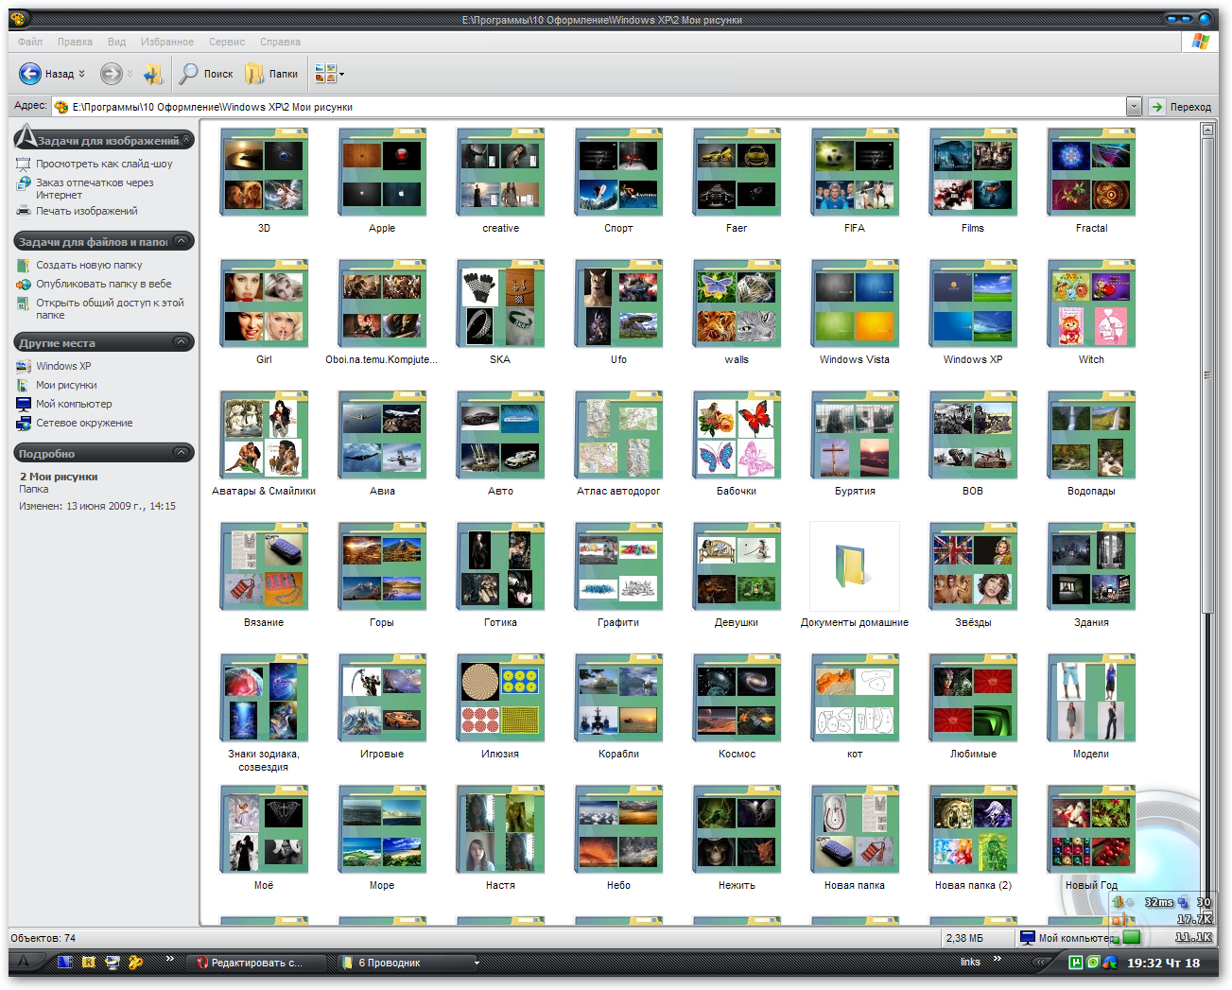Select the Поиск search toolbar icon
This screenshot has width=1232, height=990.
tap(192, 73)
